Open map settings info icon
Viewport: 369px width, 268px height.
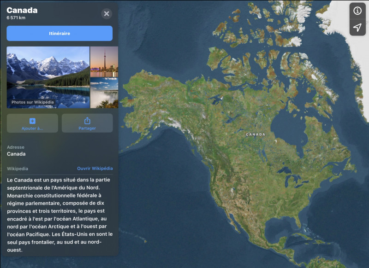(357, 11)
